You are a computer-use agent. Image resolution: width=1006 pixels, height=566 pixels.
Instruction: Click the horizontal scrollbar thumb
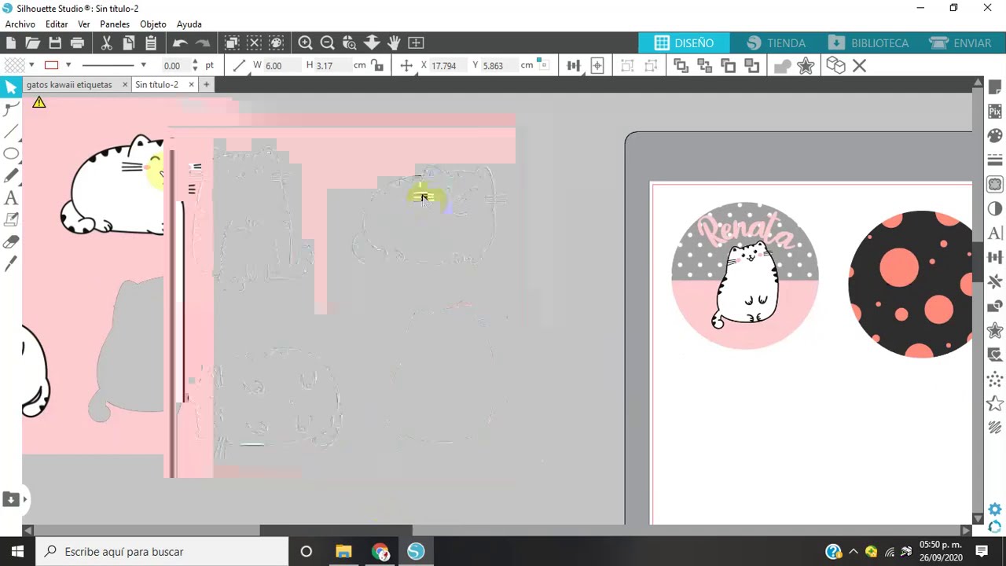coord(336,531)
